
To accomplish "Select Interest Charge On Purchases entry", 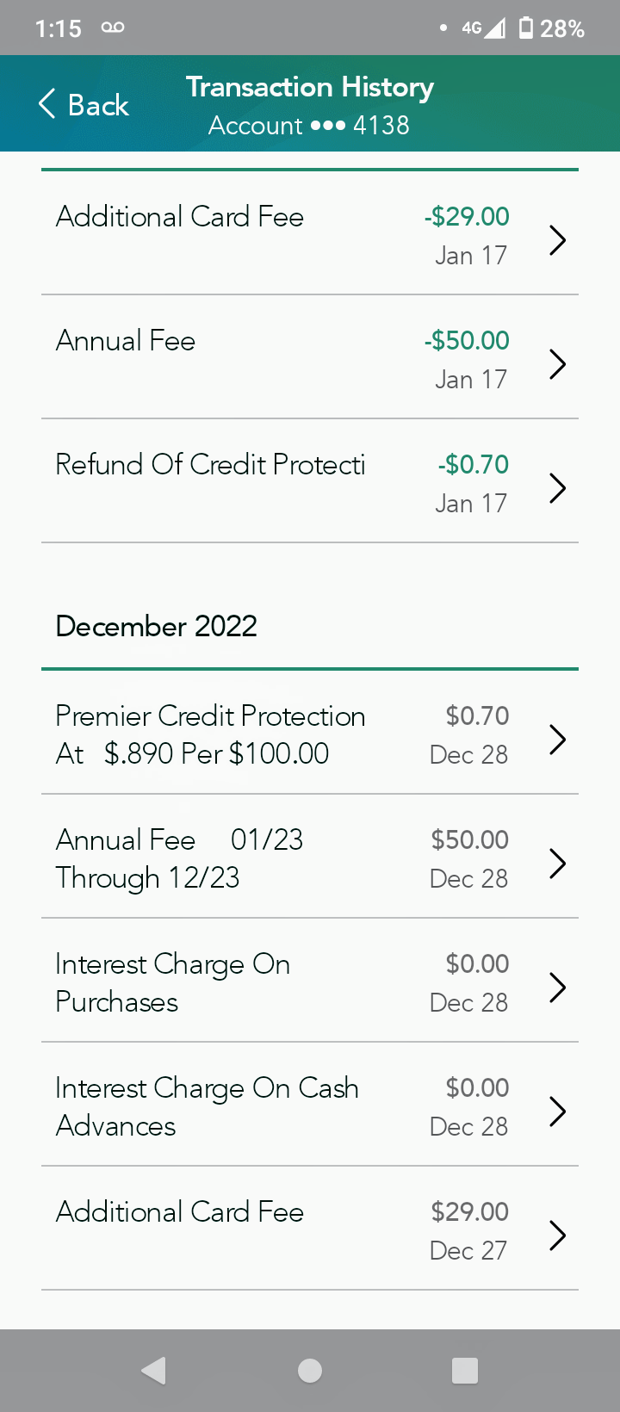I will [x=172, y=982].
